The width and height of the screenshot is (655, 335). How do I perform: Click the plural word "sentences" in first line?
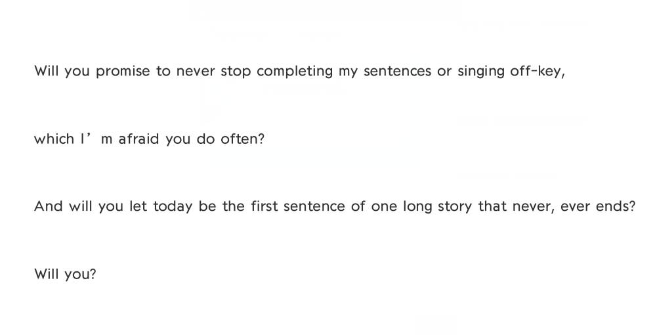[x=398, y=72]
